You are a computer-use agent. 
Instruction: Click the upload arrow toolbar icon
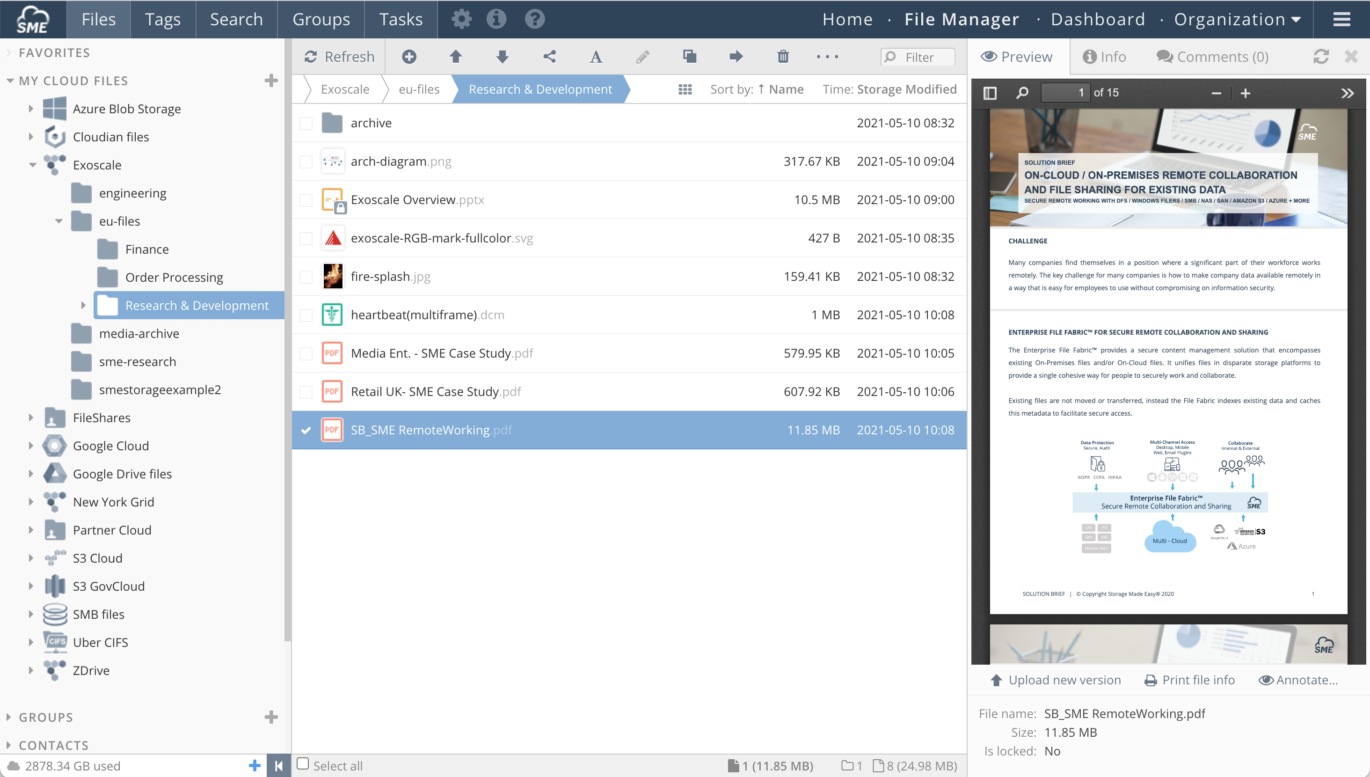455,57
